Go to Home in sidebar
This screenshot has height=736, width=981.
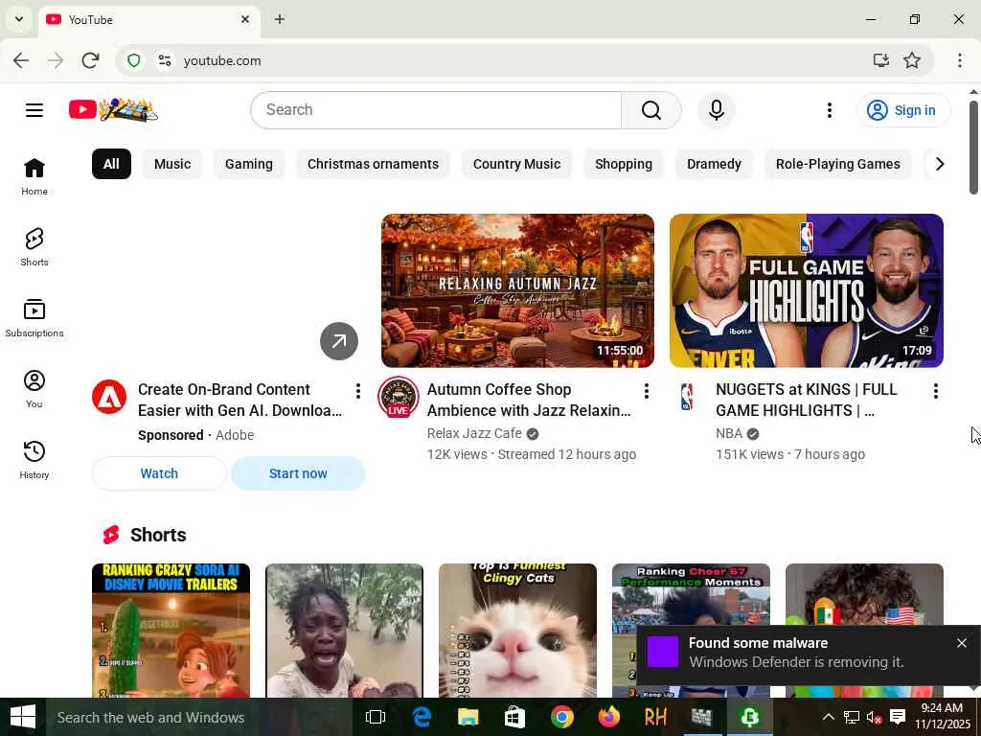[34, 176]
